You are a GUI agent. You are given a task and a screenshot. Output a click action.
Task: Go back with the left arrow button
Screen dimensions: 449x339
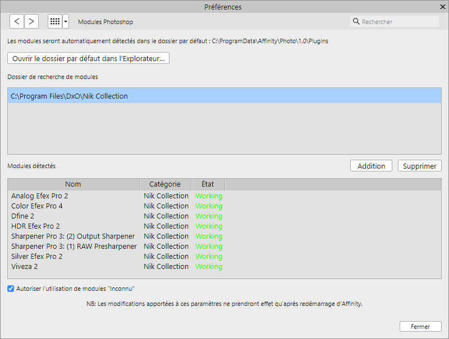[17, 21]
